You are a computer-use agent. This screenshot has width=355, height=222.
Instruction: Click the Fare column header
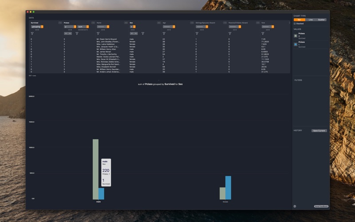(263, 23)
